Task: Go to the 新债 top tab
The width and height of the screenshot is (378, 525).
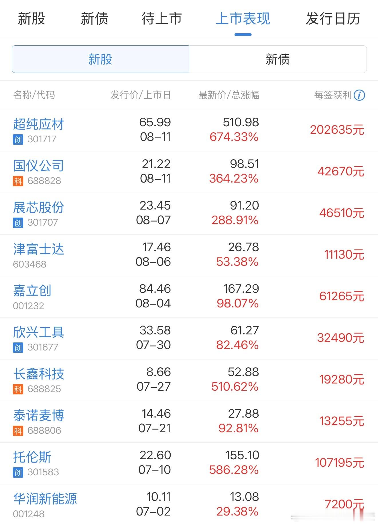Action: point(94,19)
